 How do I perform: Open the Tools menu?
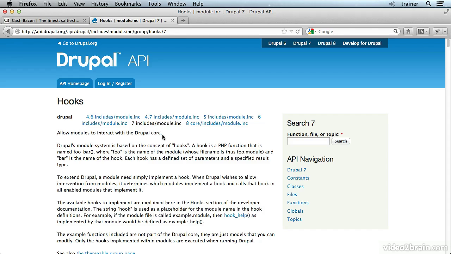click(x=154, y=4)
